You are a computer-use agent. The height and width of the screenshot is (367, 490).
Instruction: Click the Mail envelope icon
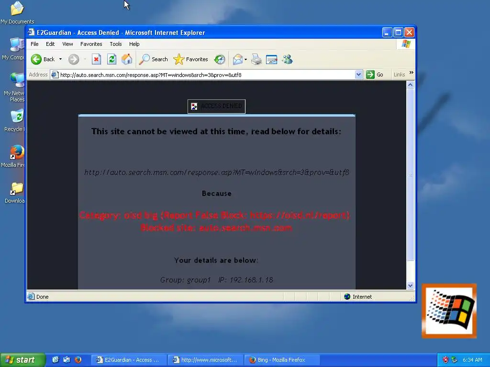coord(238,59)
